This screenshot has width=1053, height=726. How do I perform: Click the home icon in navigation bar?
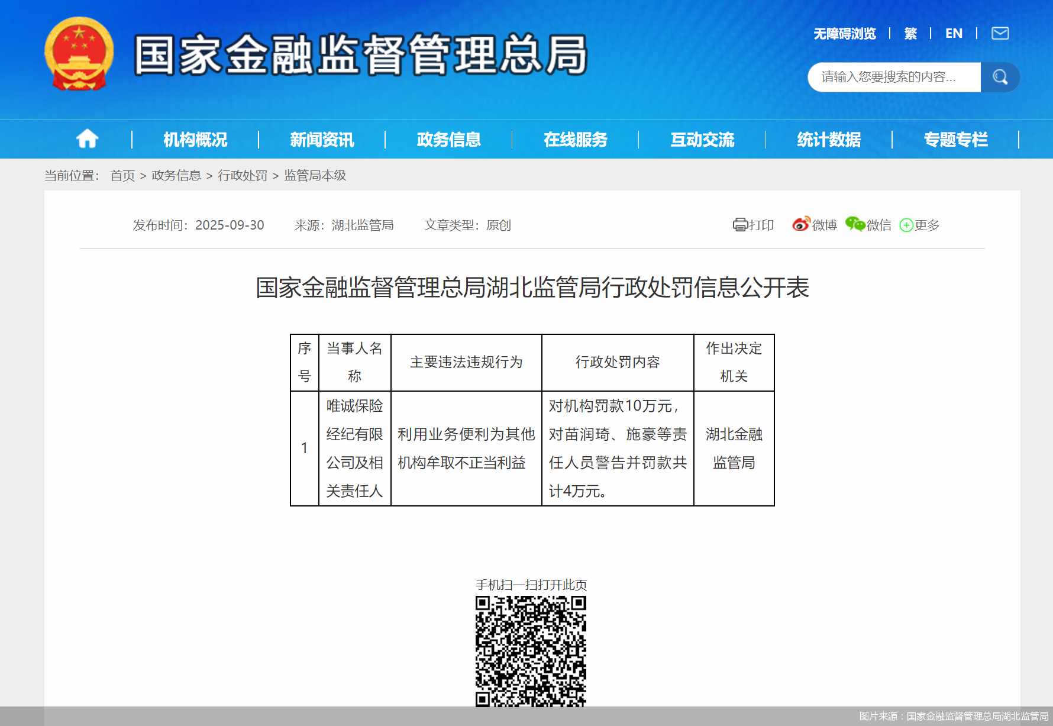87,139
